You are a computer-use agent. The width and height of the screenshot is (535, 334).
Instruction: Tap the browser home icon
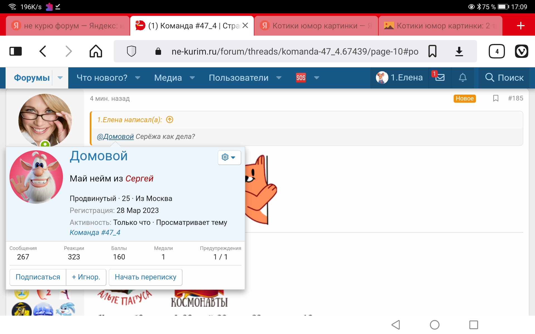(x=96, y=51)
